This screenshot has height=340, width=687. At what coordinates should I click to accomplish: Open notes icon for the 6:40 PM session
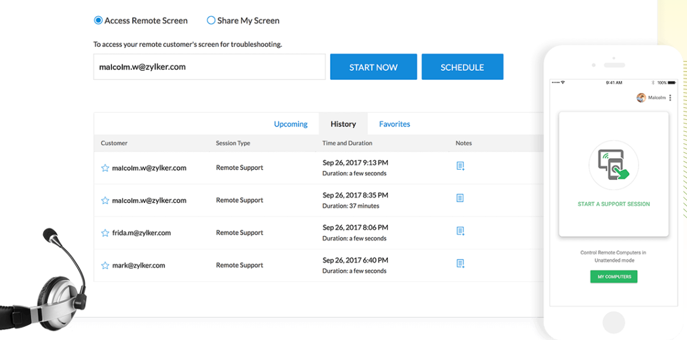coord(460,263)
